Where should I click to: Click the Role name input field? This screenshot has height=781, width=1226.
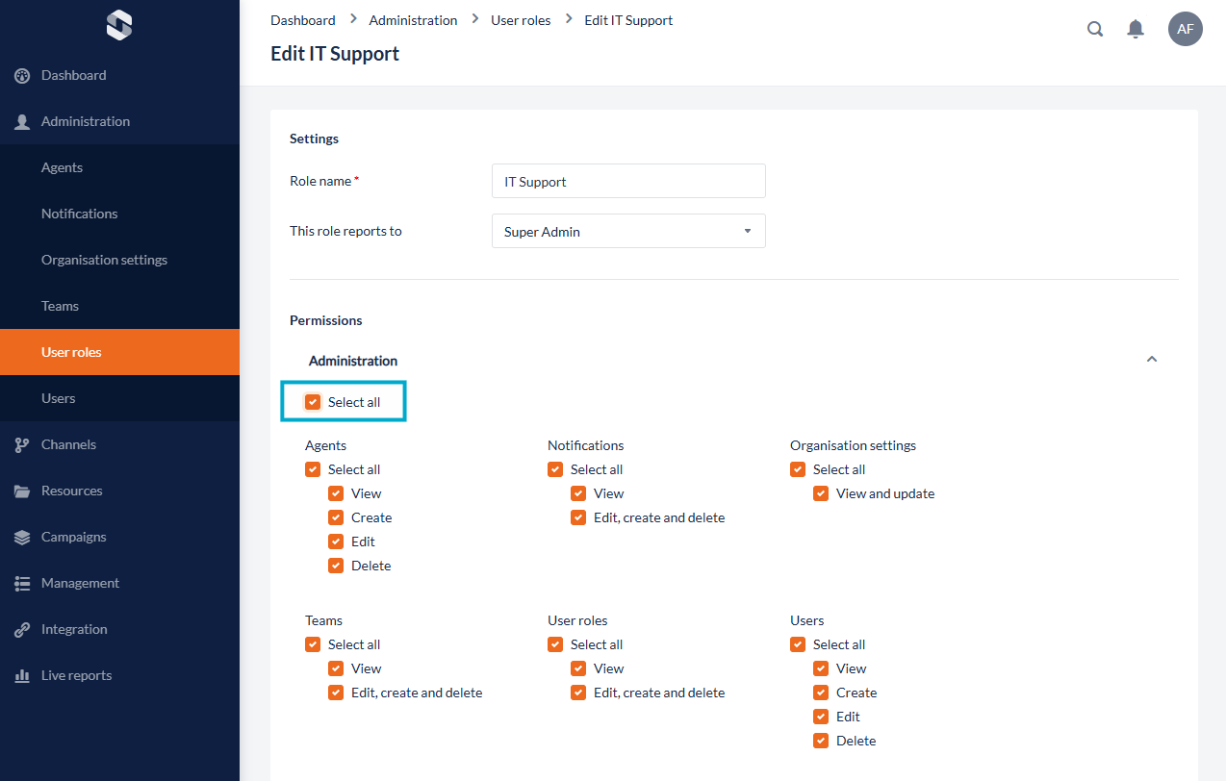click(x=628, y=181)
